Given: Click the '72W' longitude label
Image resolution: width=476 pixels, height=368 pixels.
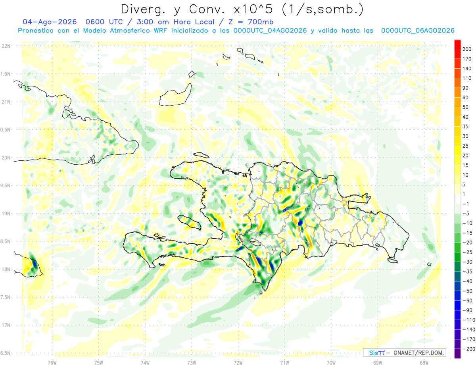Looking at the screenshot, I should pyautogui.click(x=238, y=362).
